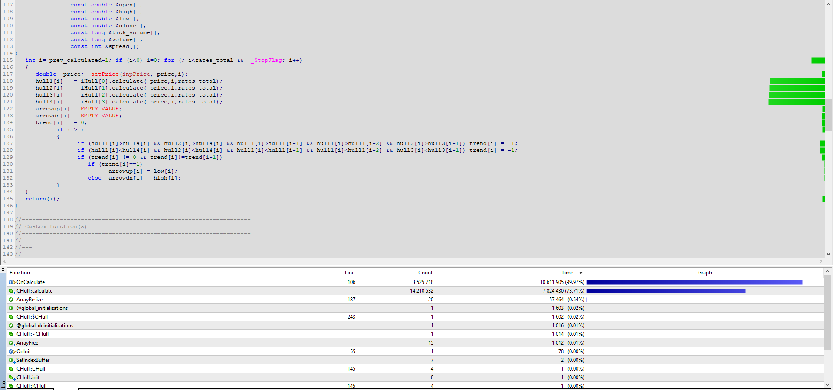Click the @global_initializations function icon
833x390 pixels.
(11, 308)
